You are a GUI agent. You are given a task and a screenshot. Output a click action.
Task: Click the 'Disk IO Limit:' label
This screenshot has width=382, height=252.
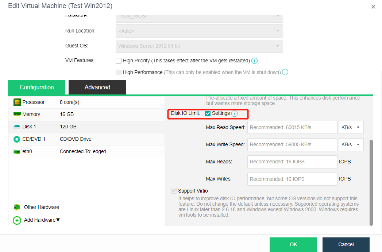185,113
